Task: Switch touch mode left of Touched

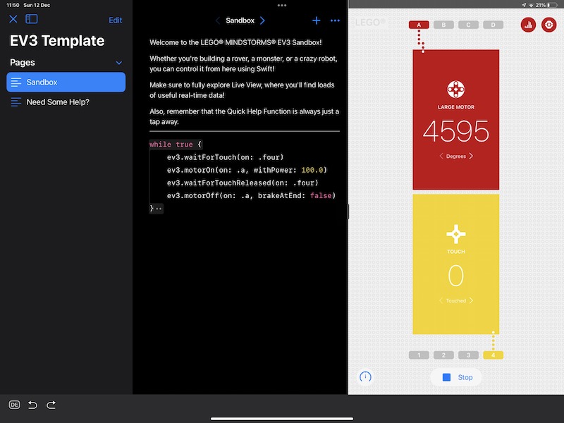Action: point(441,300)
